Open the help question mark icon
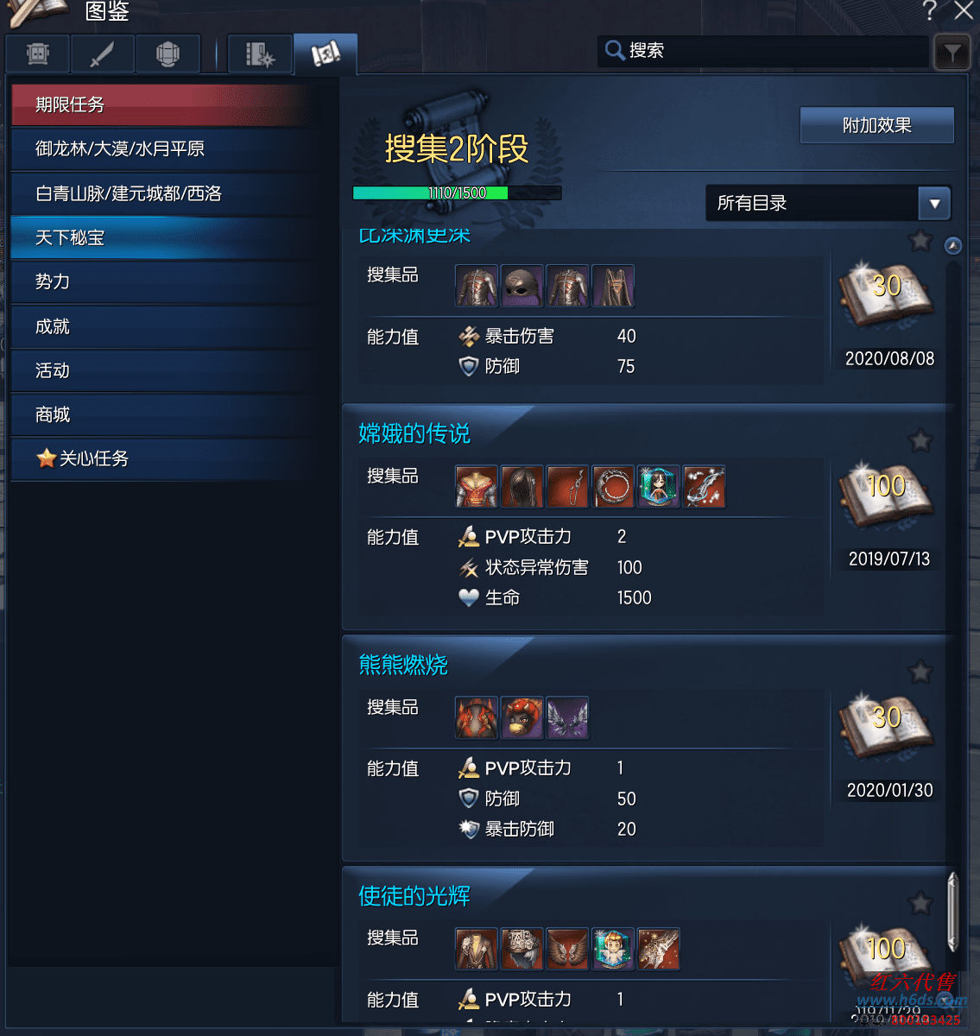 (929, 10)
